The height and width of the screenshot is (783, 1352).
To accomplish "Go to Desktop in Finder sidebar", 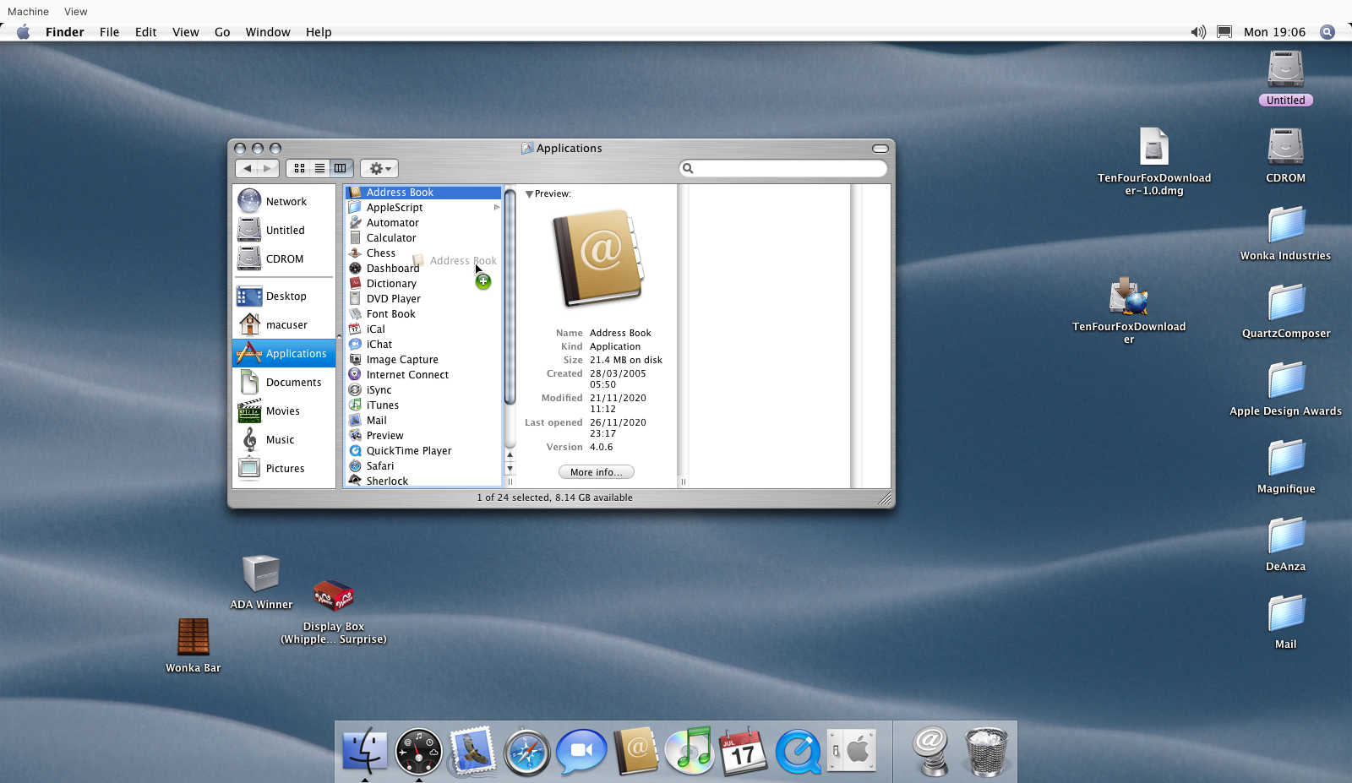I will tap(284, 296).
